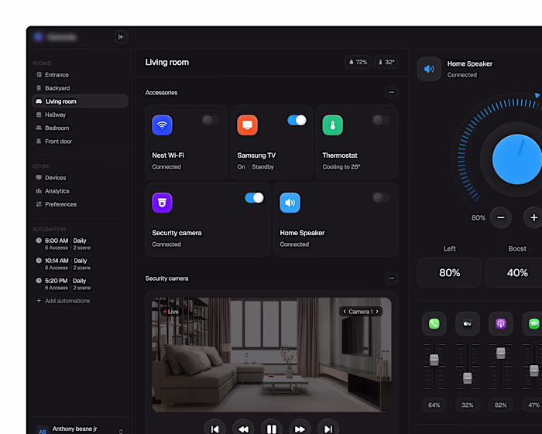This screenshot has height=434, width=542.
Task: Click the green Thermostat icon
Action: point(332,125)
